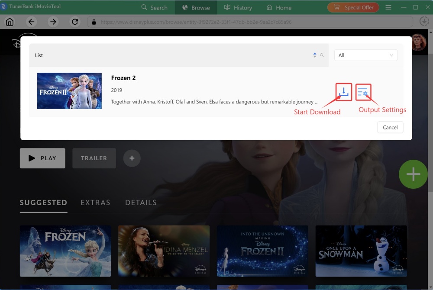Screen dimensions: 433x290
Task: Click the Cancel button in the dialog
Action: 390,127
